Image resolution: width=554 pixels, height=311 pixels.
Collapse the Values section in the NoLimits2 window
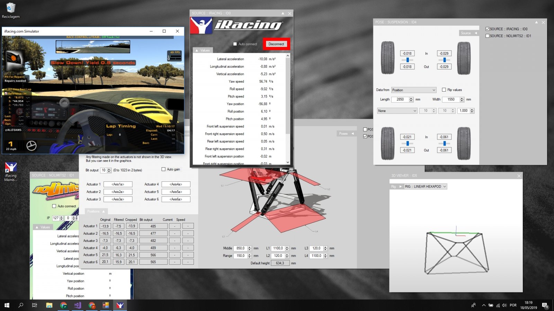point(43,227)
